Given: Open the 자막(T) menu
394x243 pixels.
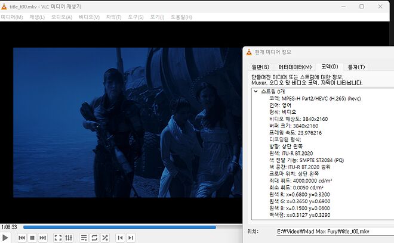Looking at the screenshot, I should click(x=113, y=17).
